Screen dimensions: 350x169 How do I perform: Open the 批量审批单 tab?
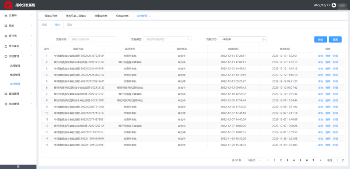point(101,16)
